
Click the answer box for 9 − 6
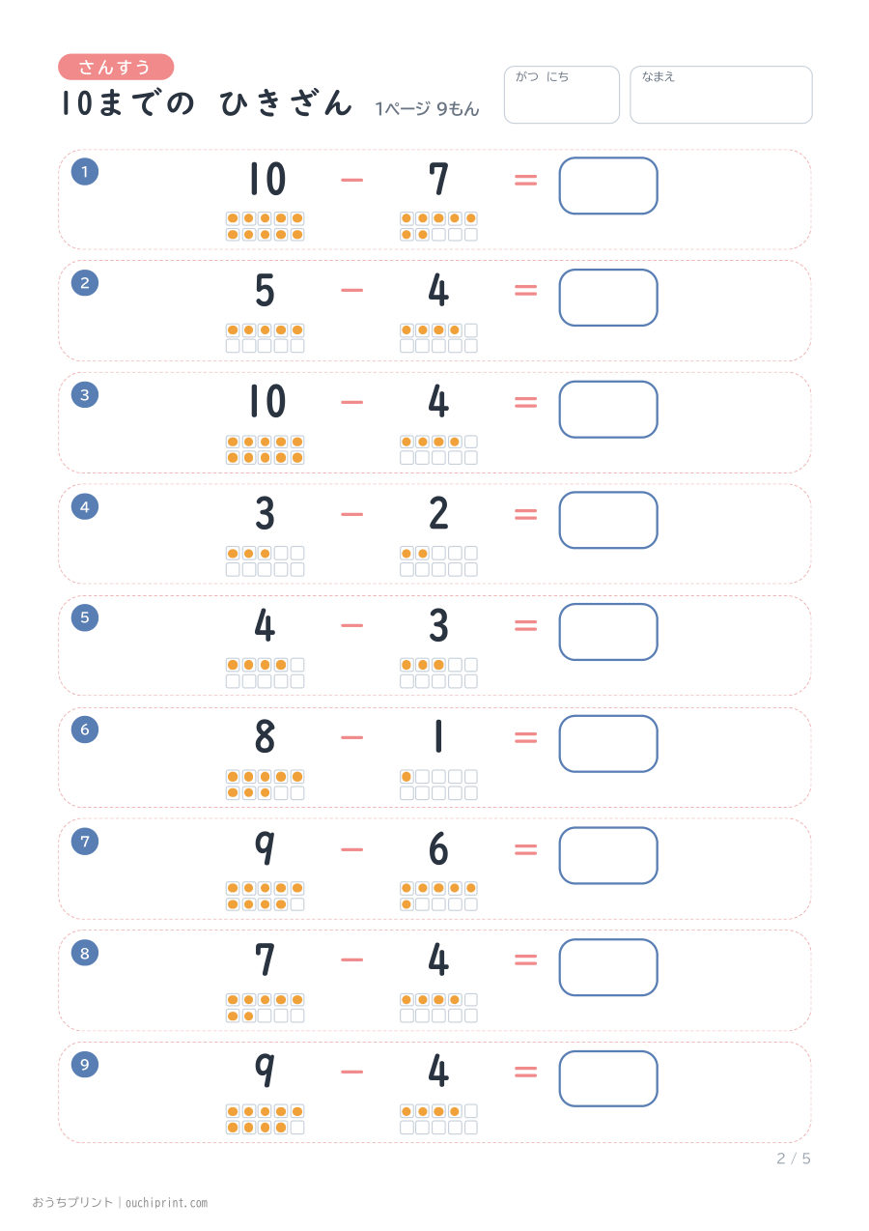point(608,855)
